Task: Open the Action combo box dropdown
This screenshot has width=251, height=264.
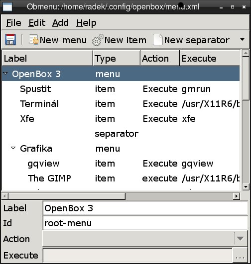Action: coord(240,239)
